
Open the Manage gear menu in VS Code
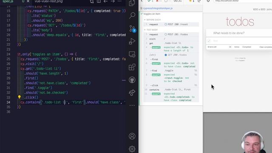point(132,149)
